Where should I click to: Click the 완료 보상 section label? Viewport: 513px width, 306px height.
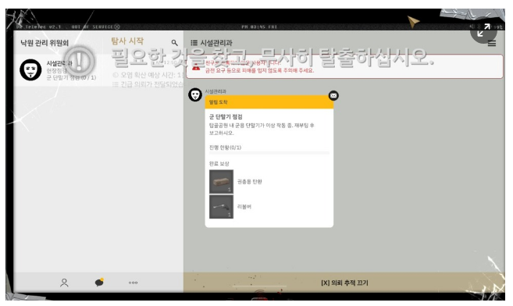(x=219, y=163)
